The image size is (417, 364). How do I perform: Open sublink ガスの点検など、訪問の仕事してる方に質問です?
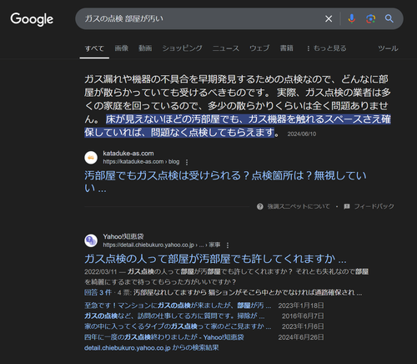pos(174,316)
